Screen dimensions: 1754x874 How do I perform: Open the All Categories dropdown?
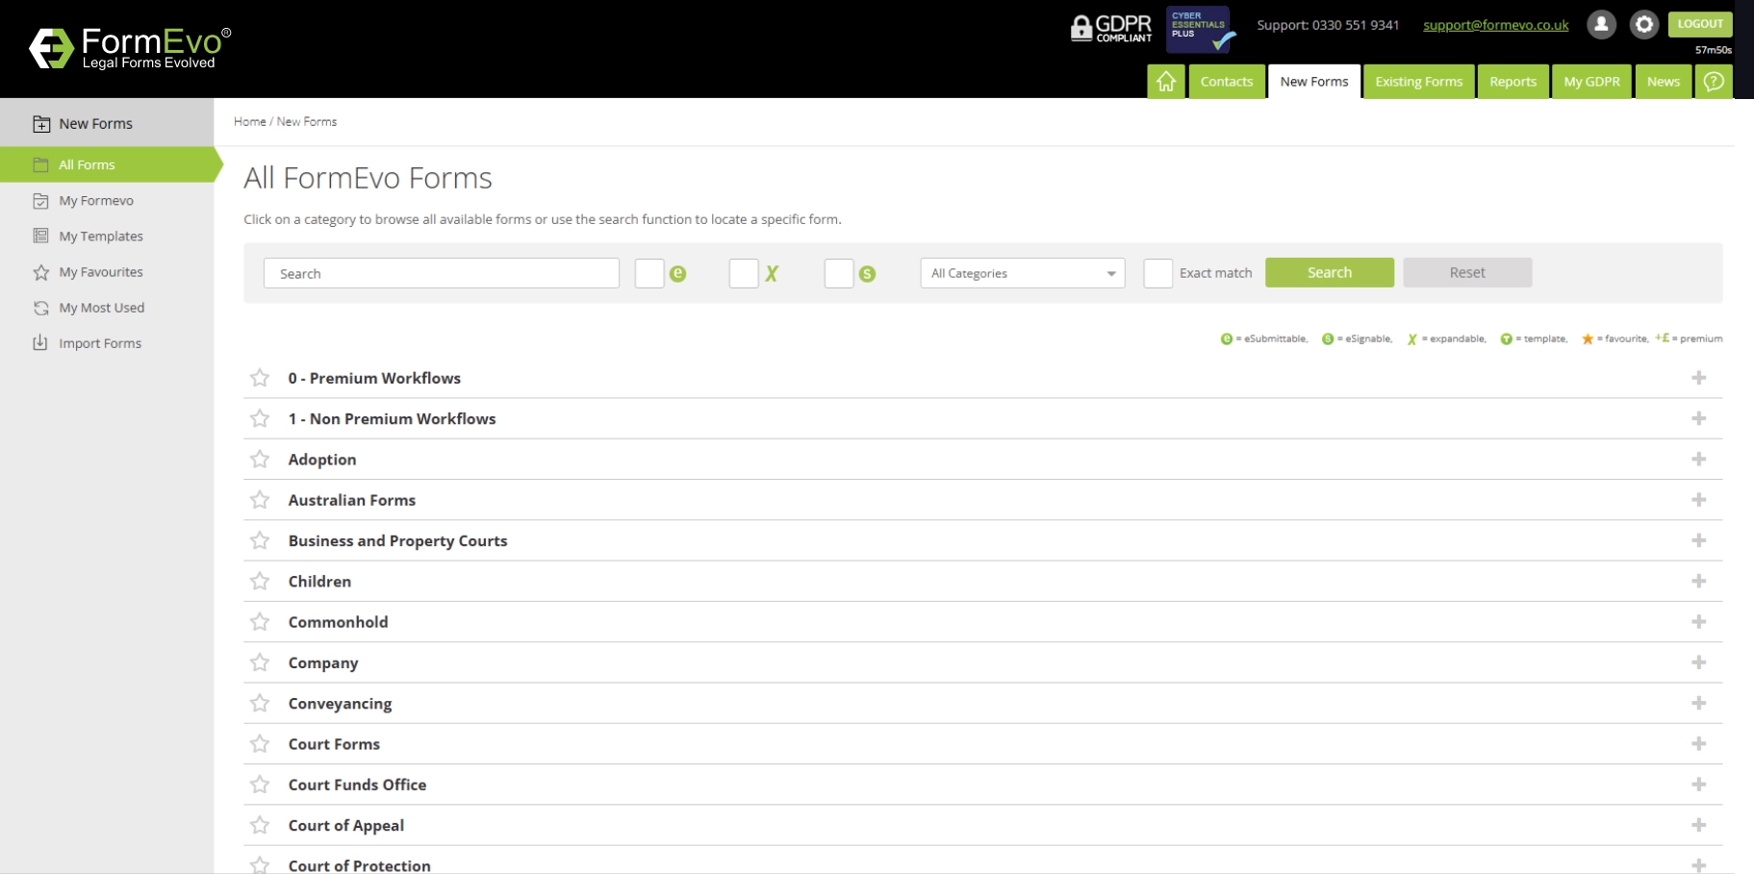1022,274
